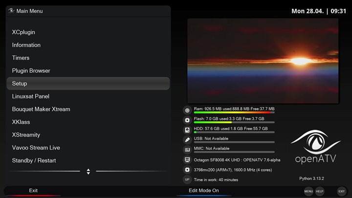Click the Flash memory chip icon

[187, 120]
